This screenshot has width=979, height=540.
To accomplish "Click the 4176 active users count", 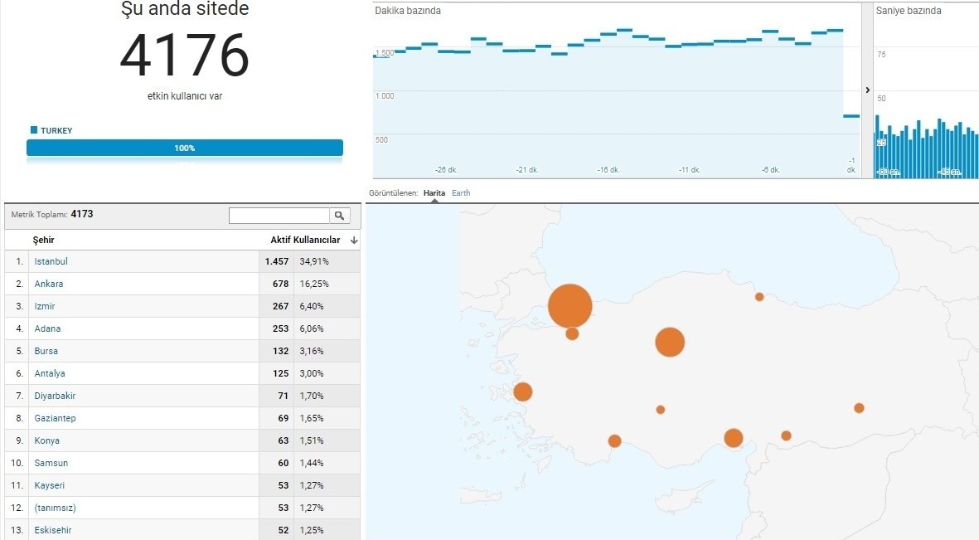I will pos(185,55).
